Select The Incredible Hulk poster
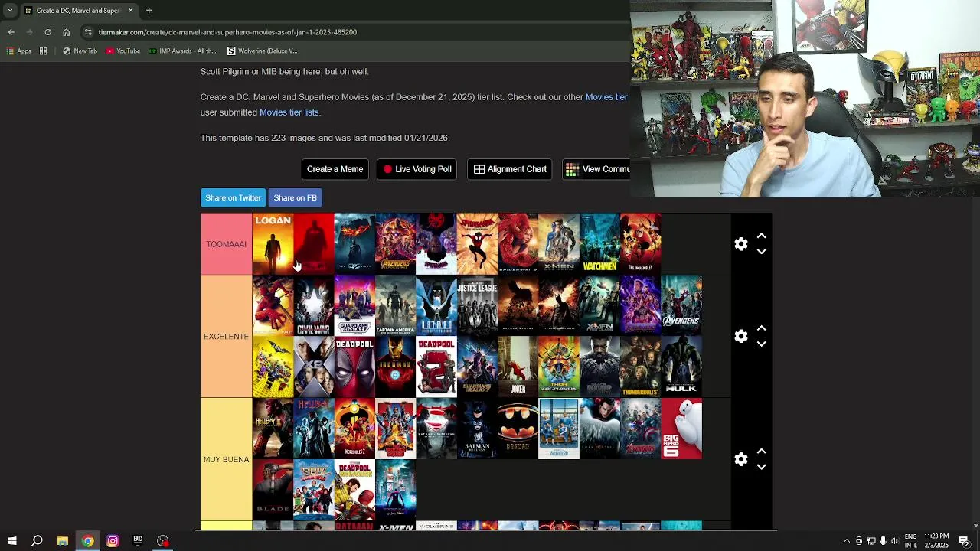The height and width of the screenshot is (551, 980). pos(681,367)
